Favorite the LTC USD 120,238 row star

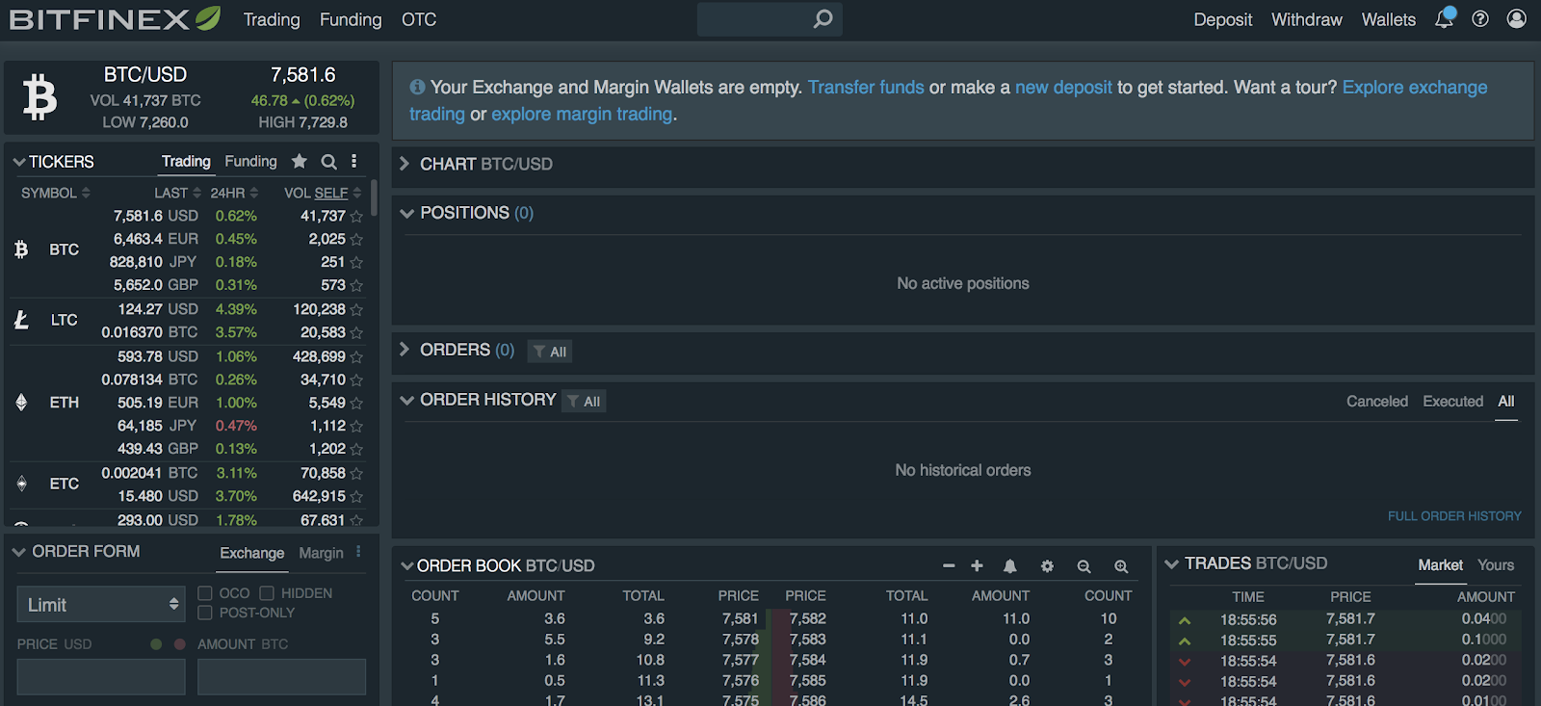(x=356, y=310)
